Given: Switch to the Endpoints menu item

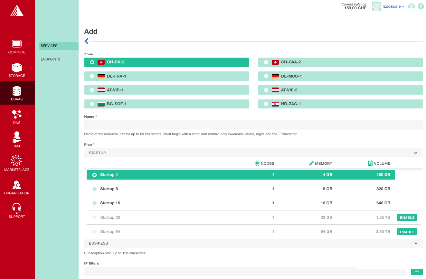Looking at the screenshot, I should 51,59.
